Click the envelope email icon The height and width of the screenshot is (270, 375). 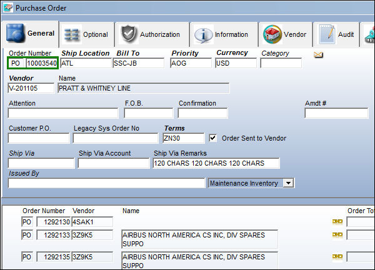pyautogui.click(x=318, y=55)
